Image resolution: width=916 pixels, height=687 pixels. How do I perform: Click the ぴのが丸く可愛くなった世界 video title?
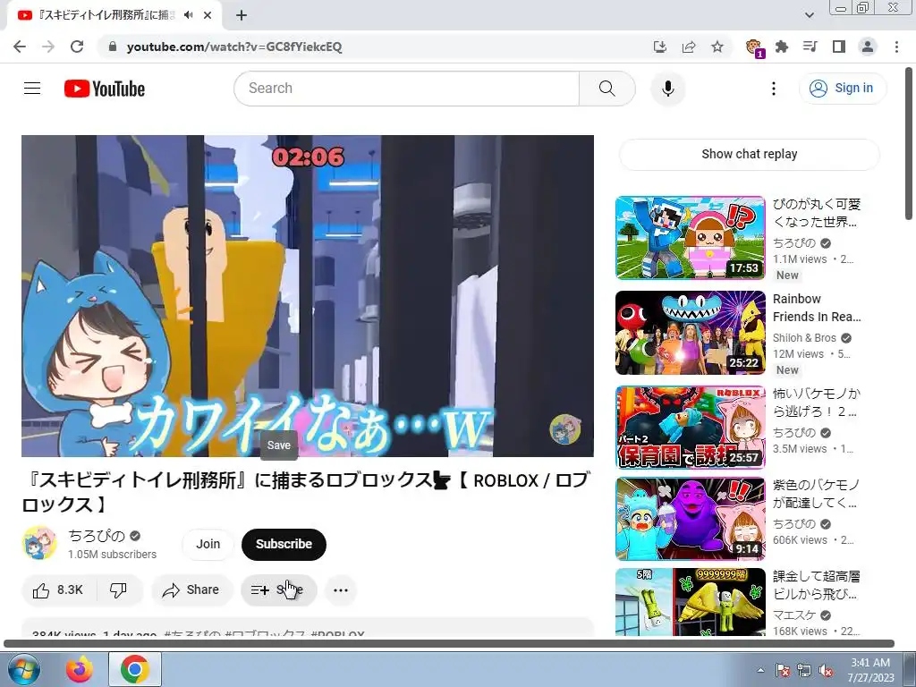(x=816, y=213)
